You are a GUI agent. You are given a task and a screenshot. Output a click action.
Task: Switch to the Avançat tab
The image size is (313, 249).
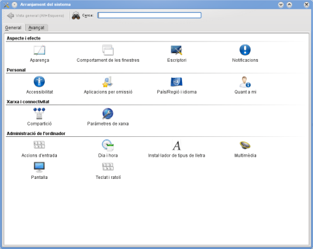tap(36, 28)
